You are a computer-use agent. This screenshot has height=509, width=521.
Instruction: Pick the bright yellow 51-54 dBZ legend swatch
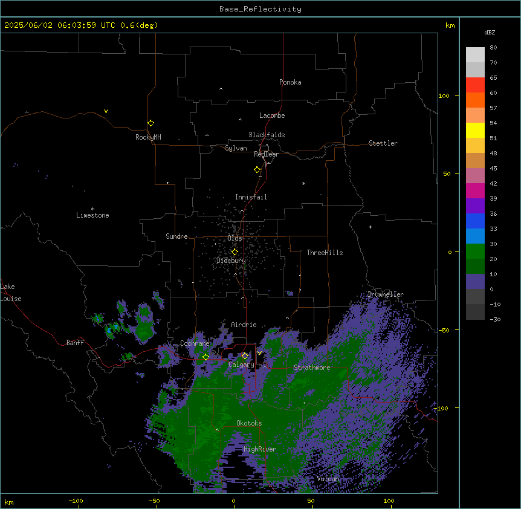click(x=475, y=130)
